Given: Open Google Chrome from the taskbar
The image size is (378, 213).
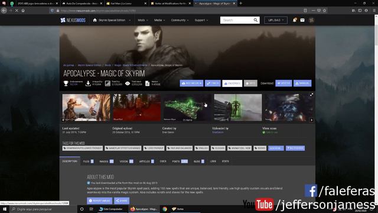Looking at the screenshot, I should (165, 209).
